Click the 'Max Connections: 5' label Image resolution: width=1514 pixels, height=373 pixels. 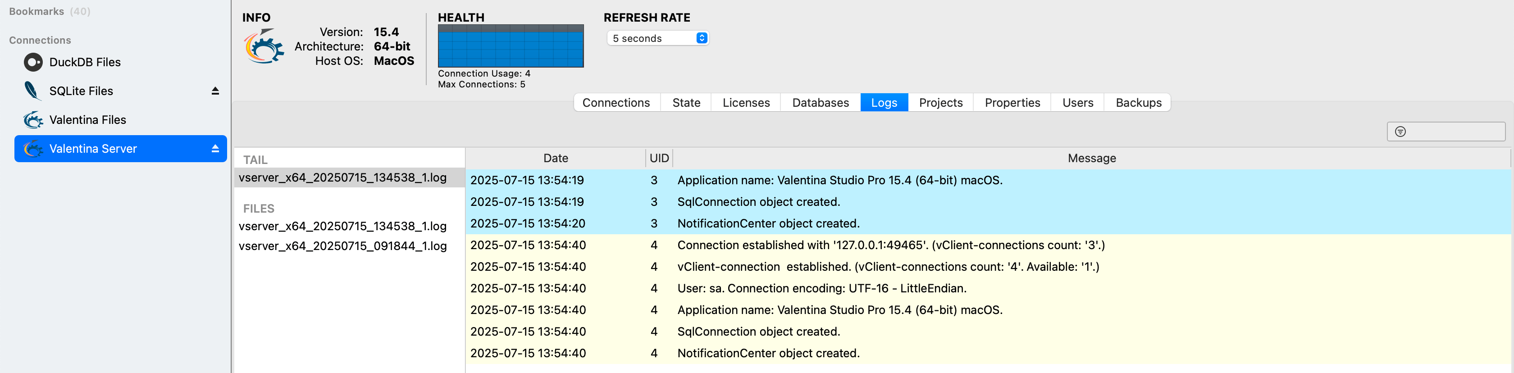click(481, 85)
